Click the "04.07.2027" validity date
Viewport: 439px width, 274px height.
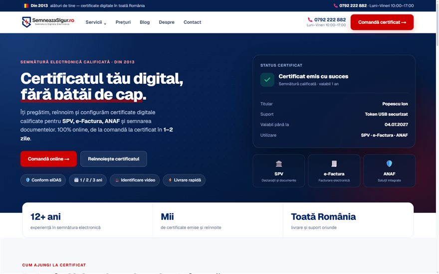[x=396, y=125]
